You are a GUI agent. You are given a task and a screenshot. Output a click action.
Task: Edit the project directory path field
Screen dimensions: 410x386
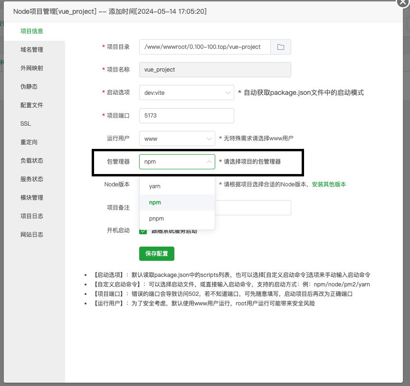pos(205,47)
